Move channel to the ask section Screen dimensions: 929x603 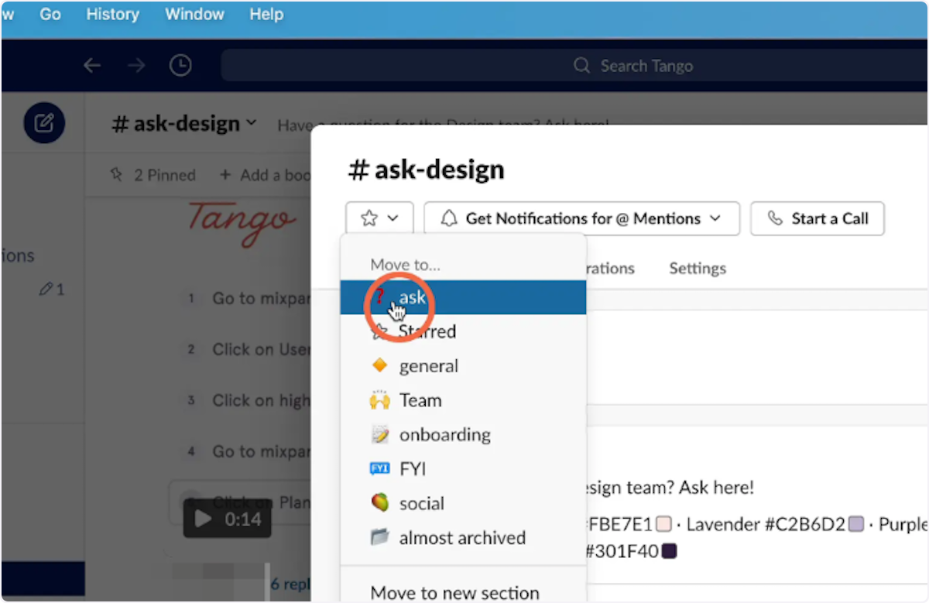tap(463, 297)
